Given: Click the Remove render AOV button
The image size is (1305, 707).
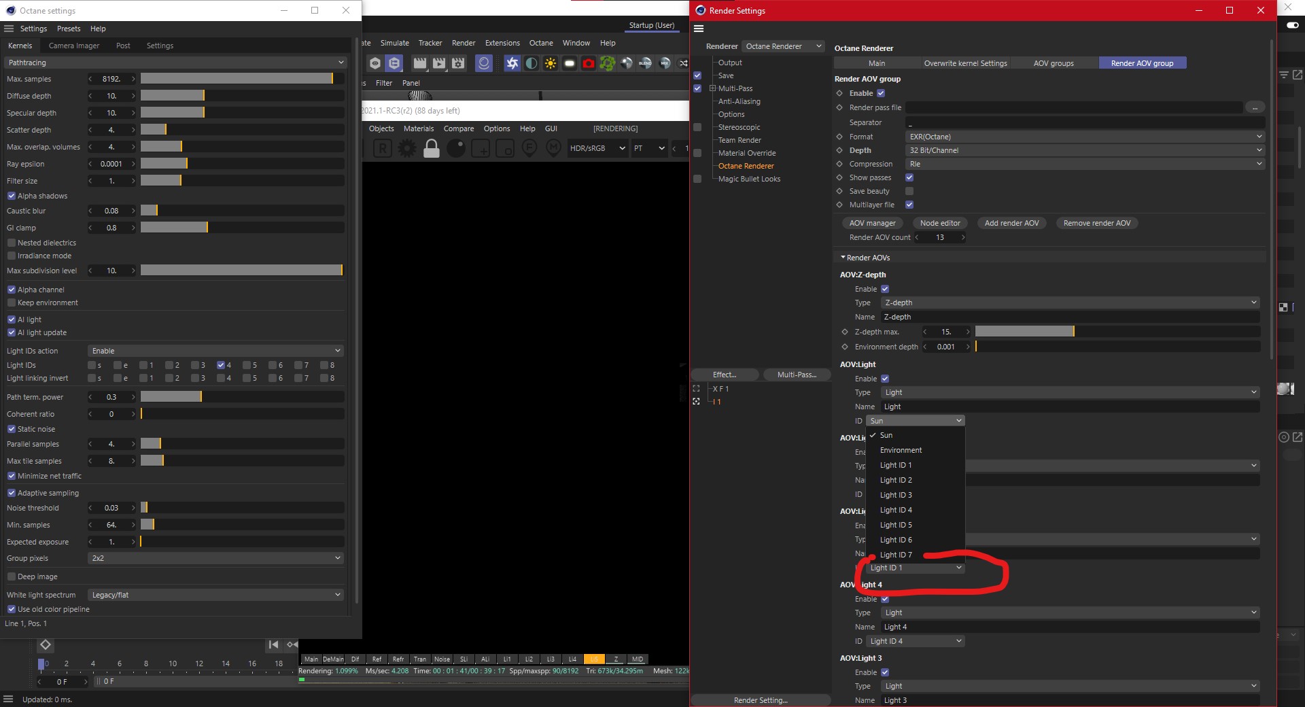Looking at the screenshot, I should tap(1097, 223).
